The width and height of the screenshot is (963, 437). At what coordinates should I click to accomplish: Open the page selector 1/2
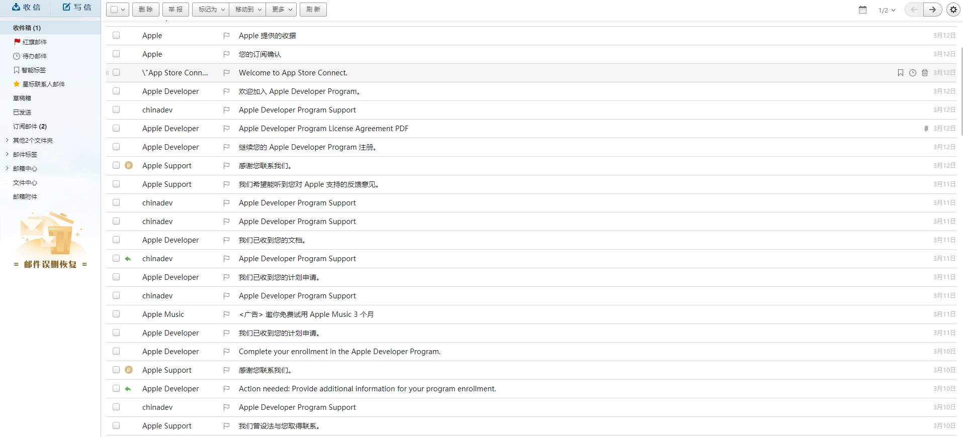(887, 10)
